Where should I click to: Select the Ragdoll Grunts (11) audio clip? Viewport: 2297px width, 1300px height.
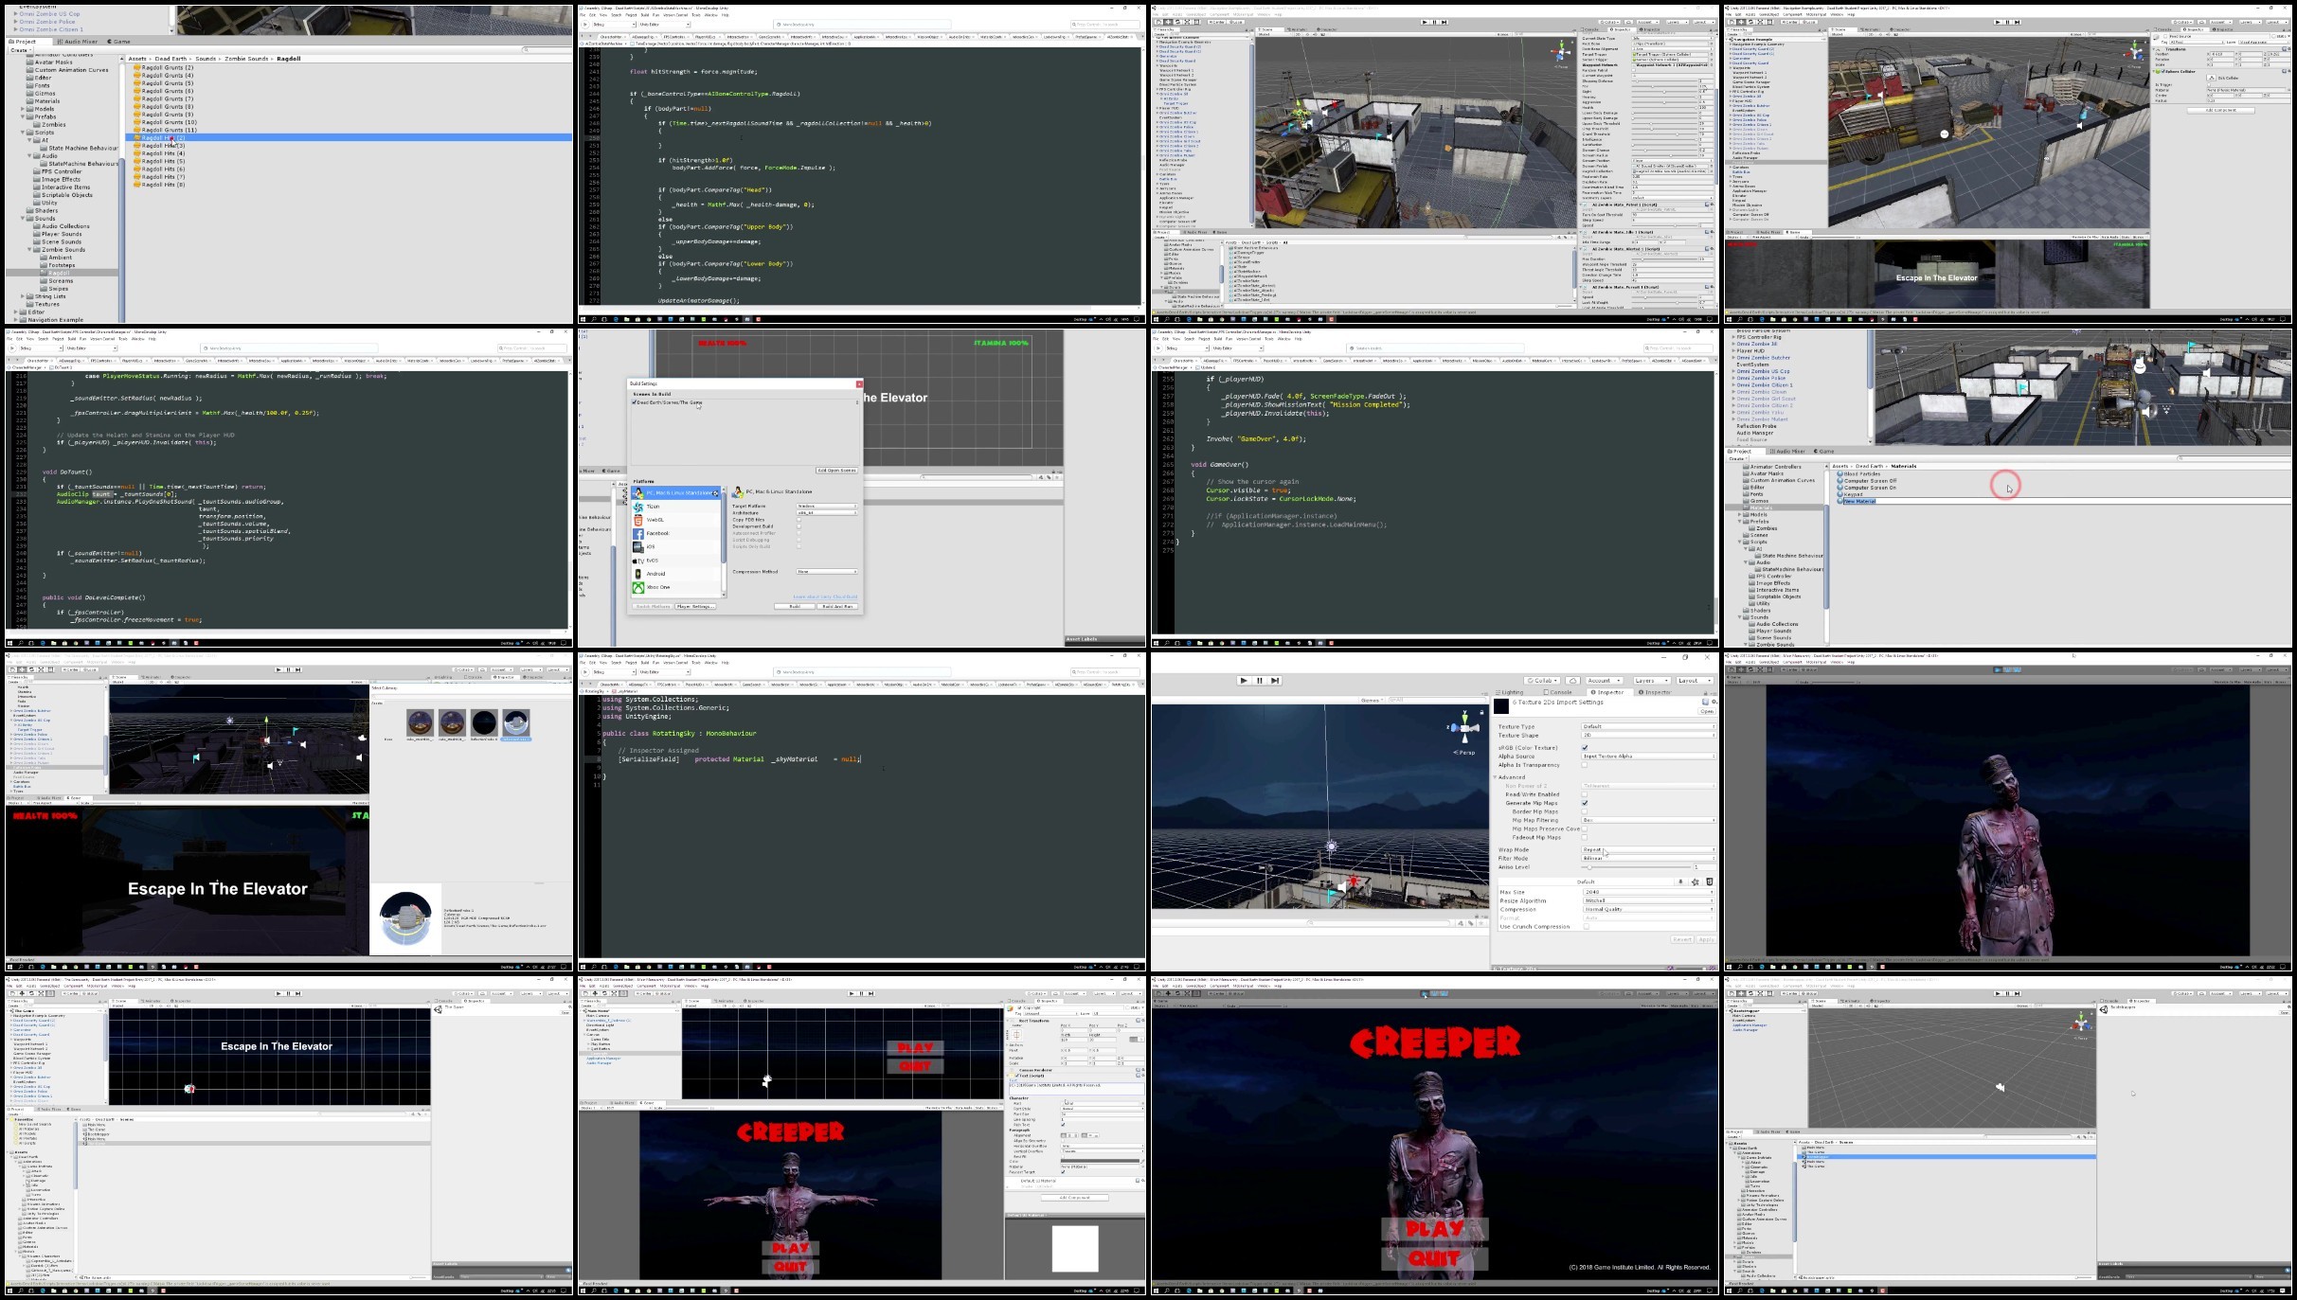(166, 130)
